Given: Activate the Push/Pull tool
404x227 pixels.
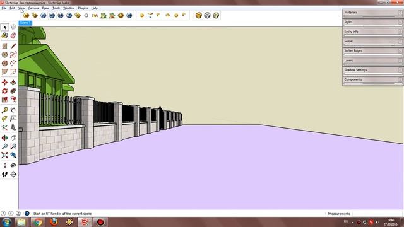Looking at the screenshot, I should coord(13,83).
